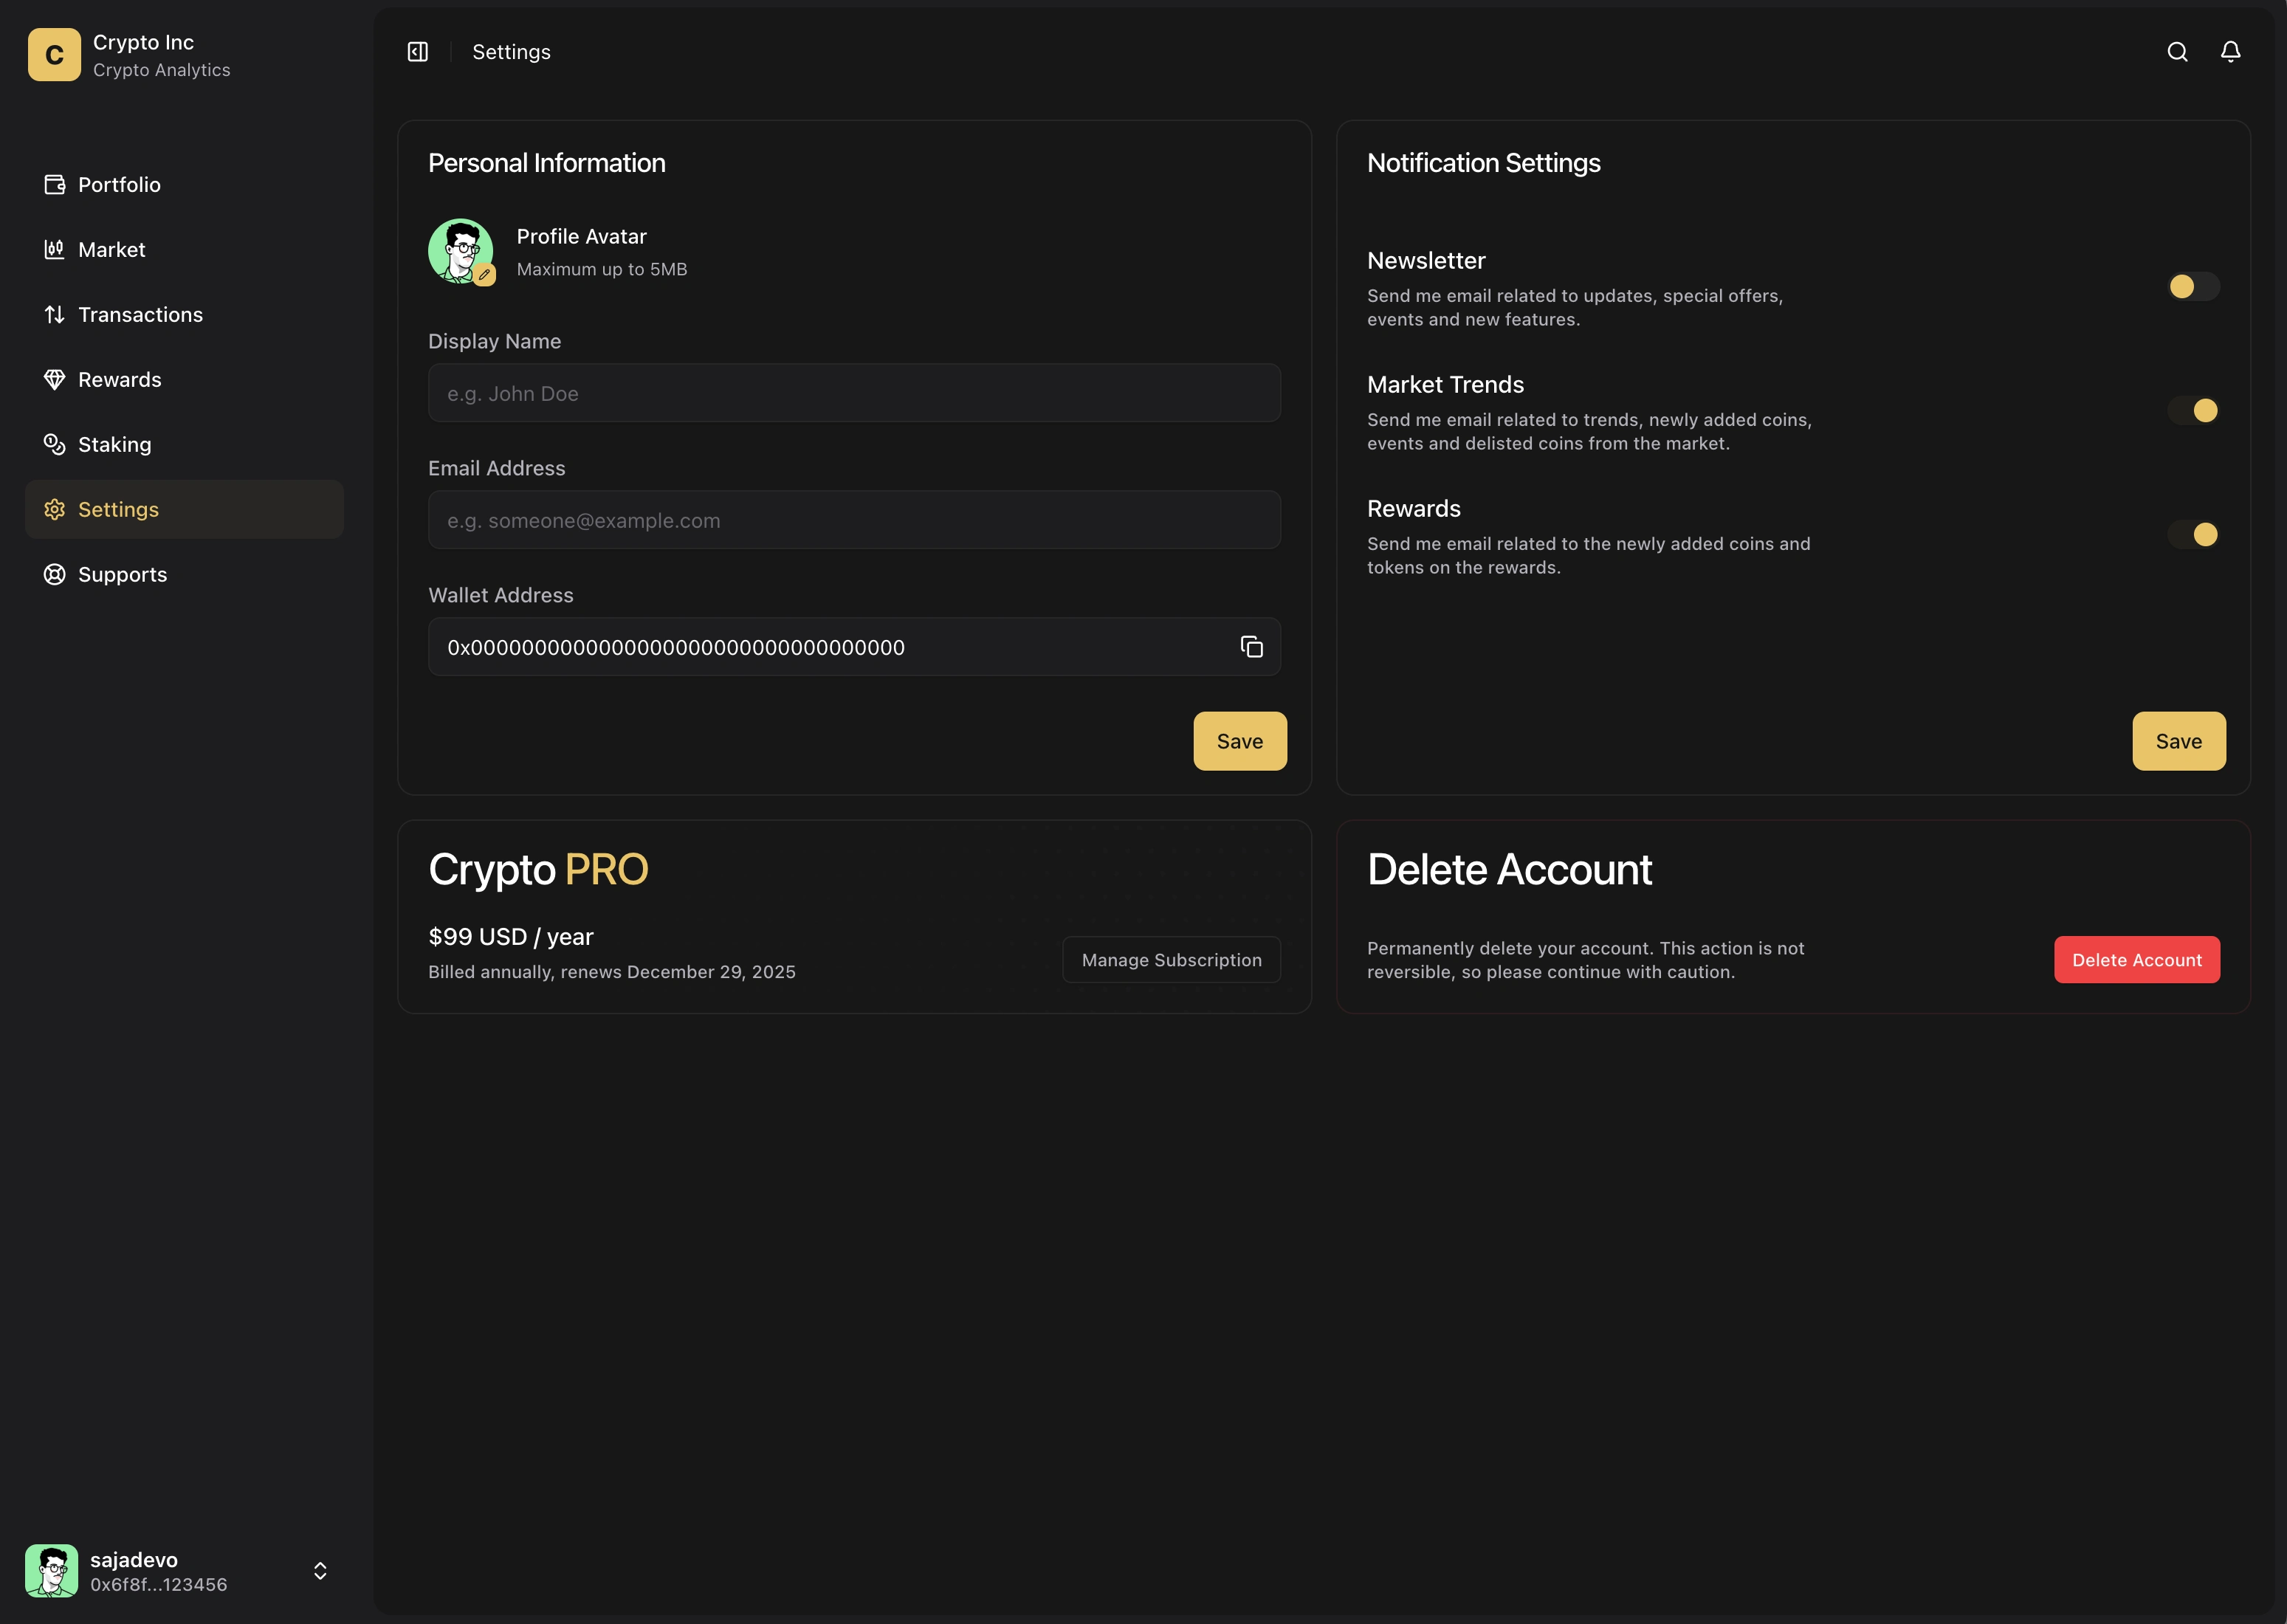Copy the wallet address with copy icon
The image size is (2287, 1624).
coord(1251,647)
